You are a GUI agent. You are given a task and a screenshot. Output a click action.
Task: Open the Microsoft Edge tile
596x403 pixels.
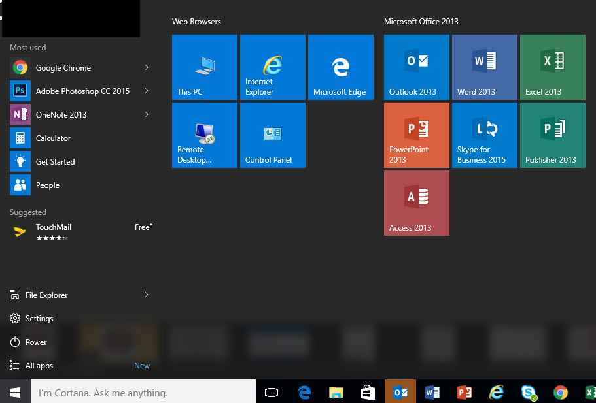[341, 67]
